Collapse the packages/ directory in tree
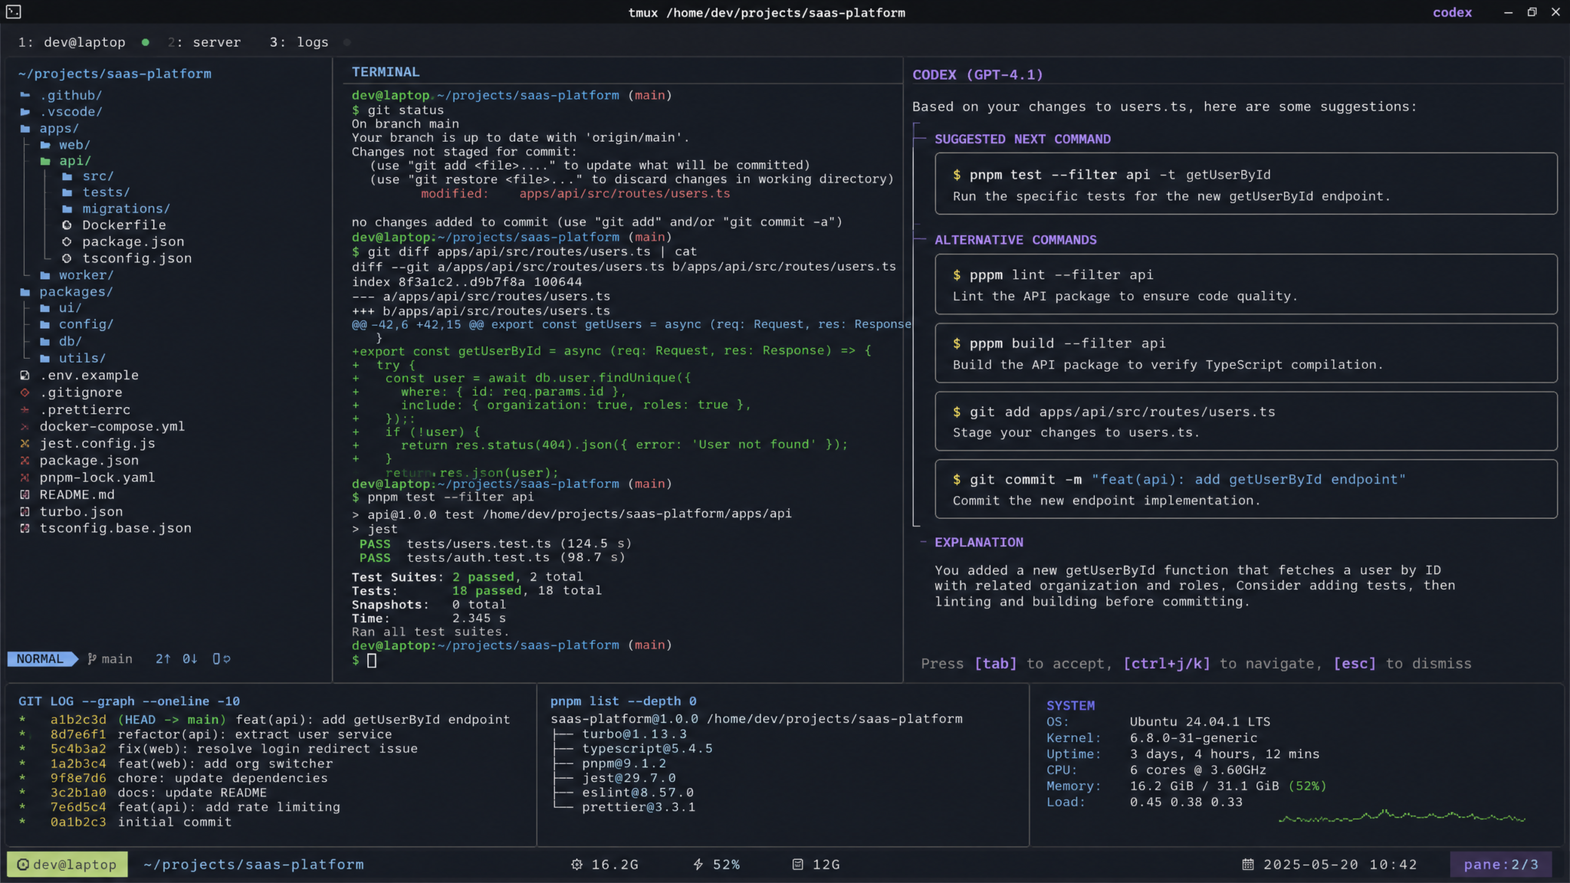The height and width of the screenshot is (883, 1570). tap(25, 292)
